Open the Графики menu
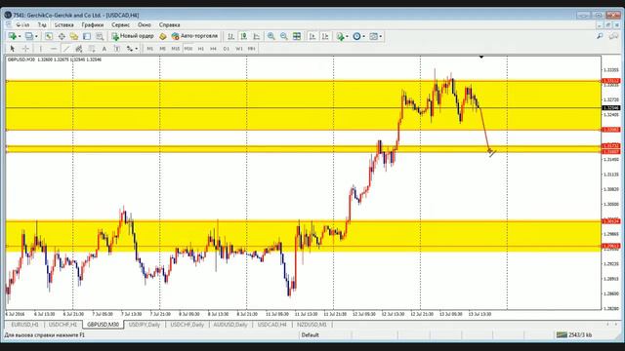The height and width of the screenshot is (351, 625). point(93,24)
